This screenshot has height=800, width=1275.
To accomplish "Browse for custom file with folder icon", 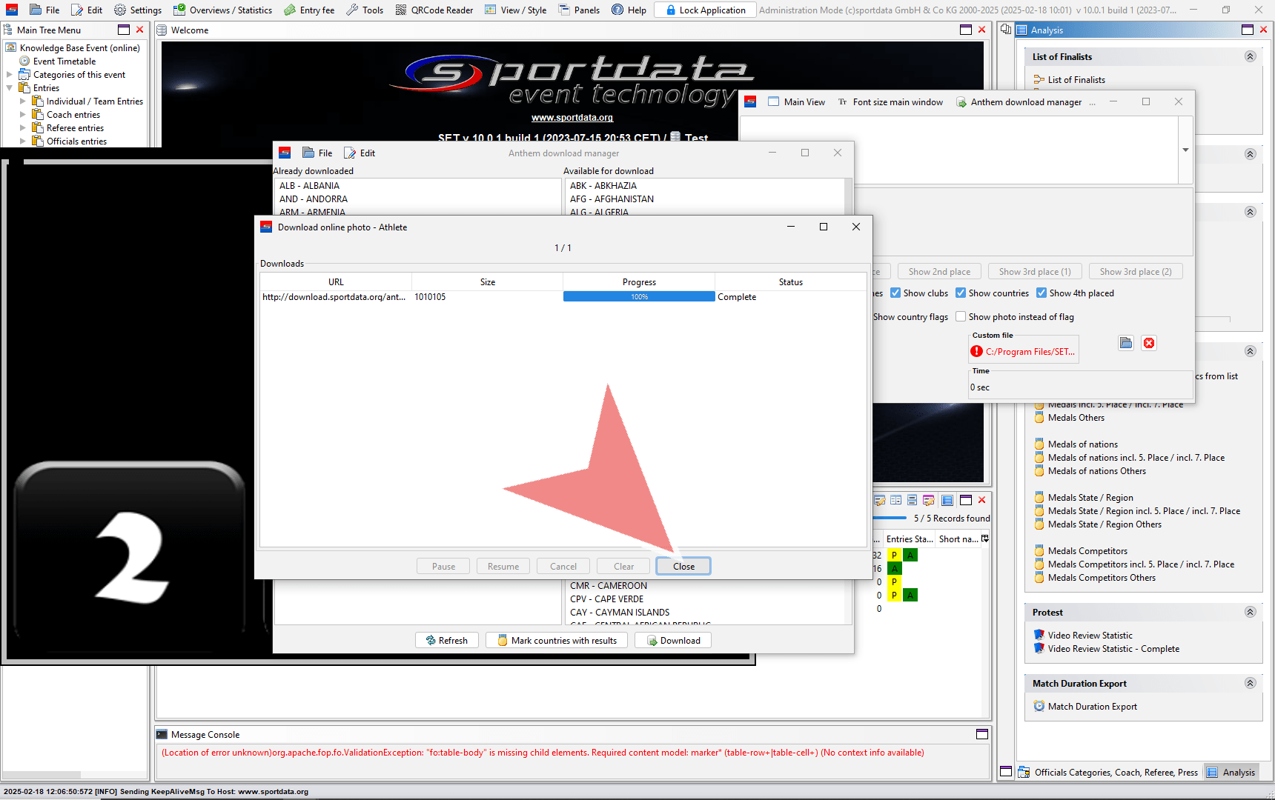I will point(1126,343).
